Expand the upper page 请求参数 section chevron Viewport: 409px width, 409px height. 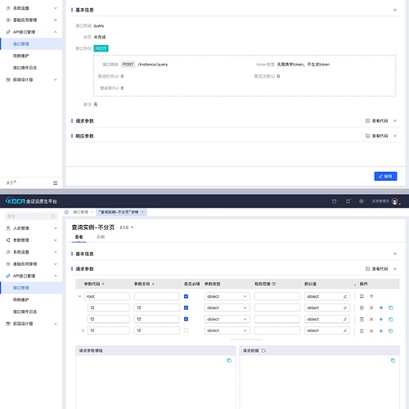[395, 121]
